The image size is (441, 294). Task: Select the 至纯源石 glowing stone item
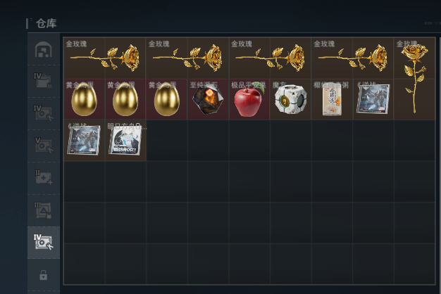pos(208,99)
